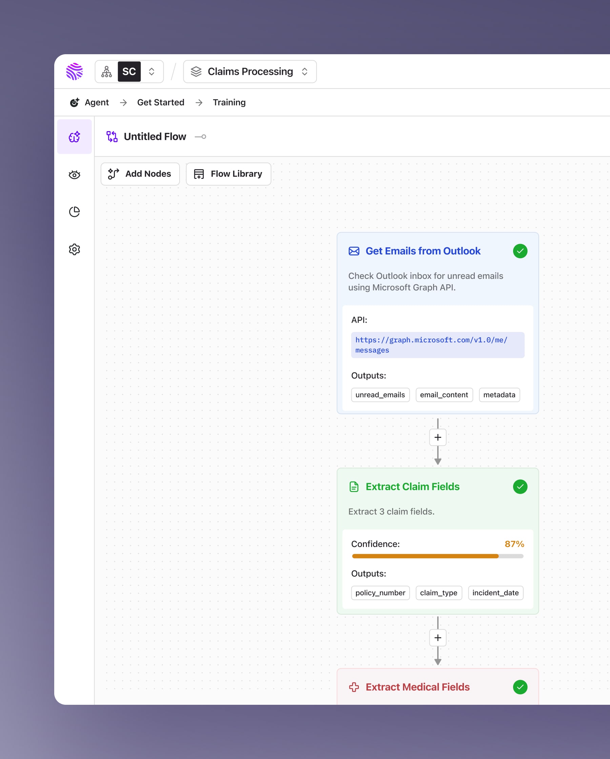Click the 'Extract 3 claim fields.' description
Viewport: 610px width, 759px height.
coord(391,512)
